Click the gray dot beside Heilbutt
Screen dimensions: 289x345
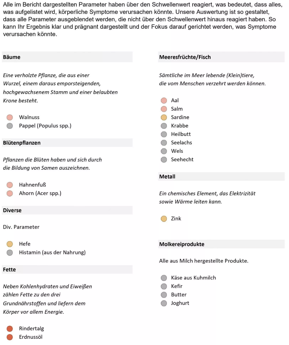pos(164,134)
